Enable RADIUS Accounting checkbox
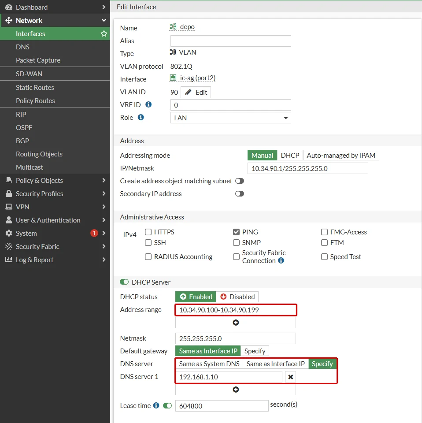This screenshot has width=422, height=423. click(148, 256)
